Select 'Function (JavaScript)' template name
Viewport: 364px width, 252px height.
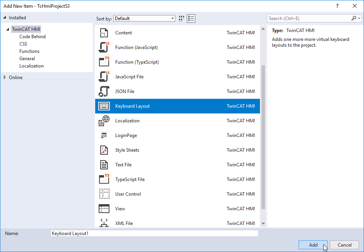tap(137, 47)
